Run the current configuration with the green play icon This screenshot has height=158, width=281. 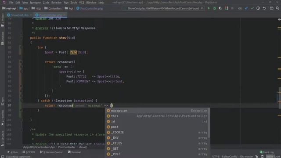tap(209, 8)
